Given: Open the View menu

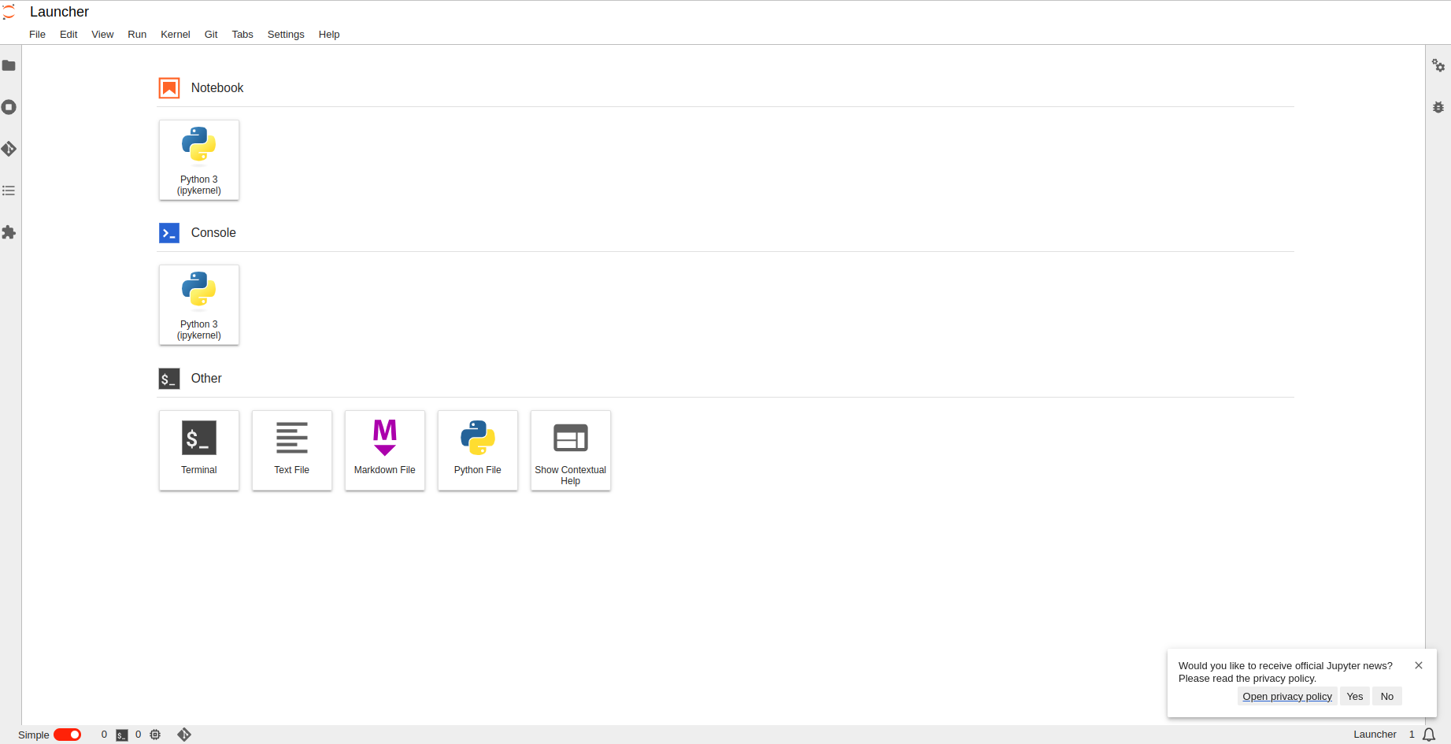Looking at the screenshot, I should click(102, 35).
